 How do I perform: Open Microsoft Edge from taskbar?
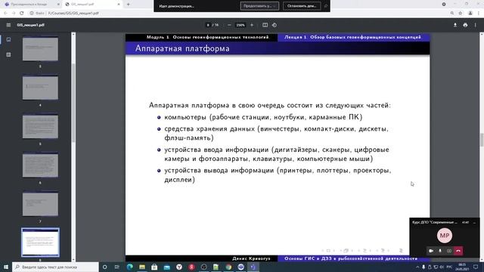(x=129, y=267)
